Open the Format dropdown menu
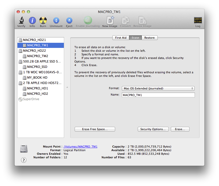This screenshot has height=186, width=219. 158,88
